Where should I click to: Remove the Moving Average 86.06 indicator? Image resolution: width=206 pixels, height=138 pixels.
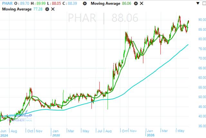click(142, 4)
